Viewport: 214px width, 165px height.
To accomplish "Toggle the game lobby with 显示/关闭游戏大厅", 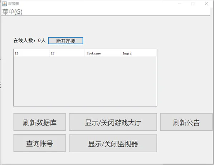I will coord(113,122).
